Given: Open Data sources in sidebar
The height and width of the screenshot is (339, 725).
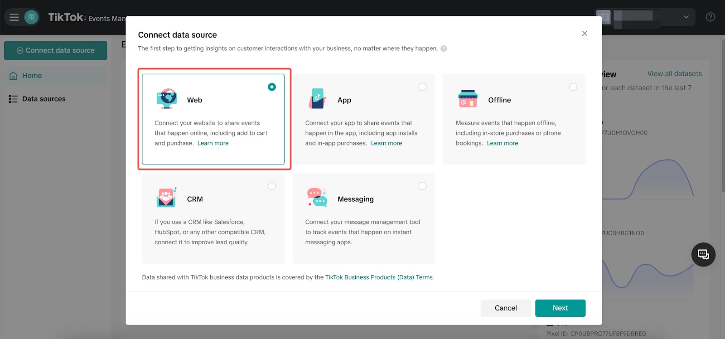Looking at the screenshot, I should point(56,99).
